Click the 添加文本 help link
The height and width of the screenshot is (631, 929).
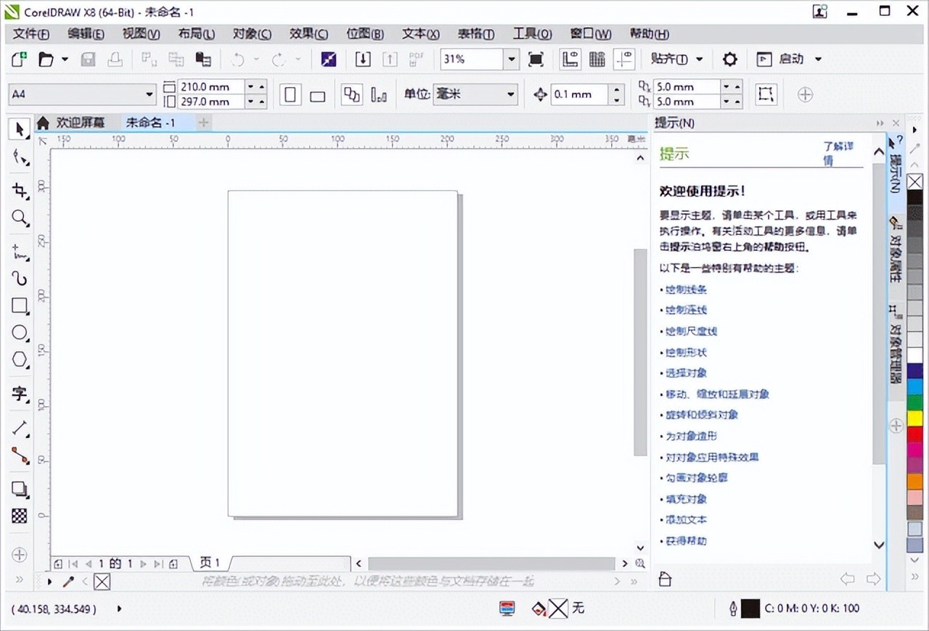(x=686, y=520)
